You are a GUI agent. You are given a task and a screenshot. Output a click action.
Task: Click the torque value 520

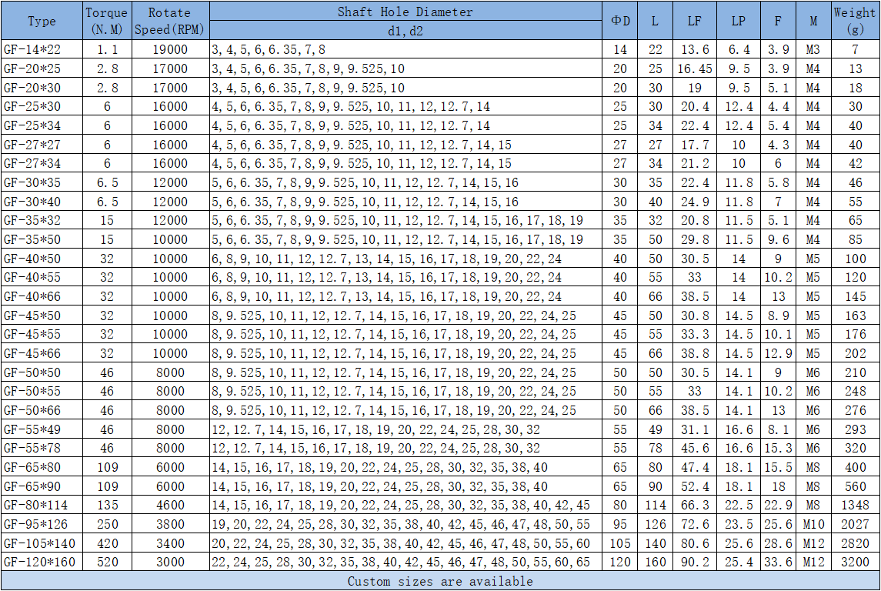(107, 562)
